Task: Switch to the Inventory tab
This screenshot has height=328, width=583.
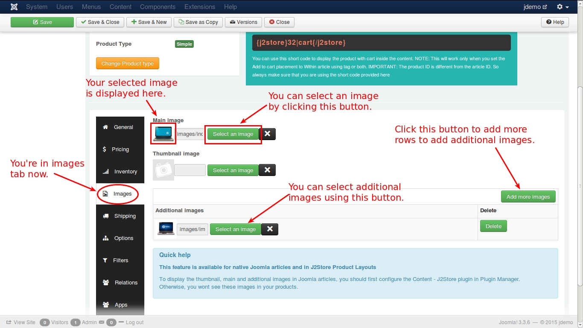Action: click(120, 172)
